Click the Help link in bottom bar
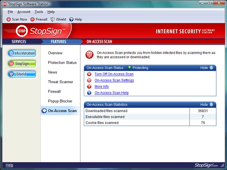Screen dimensions: 227x170 coord(9,165)
